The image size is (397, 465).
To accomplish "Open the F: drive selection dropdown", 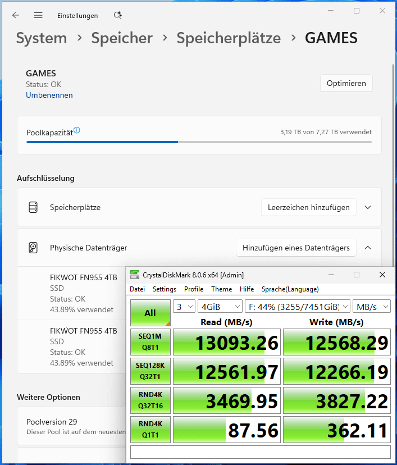I will 298,306.
